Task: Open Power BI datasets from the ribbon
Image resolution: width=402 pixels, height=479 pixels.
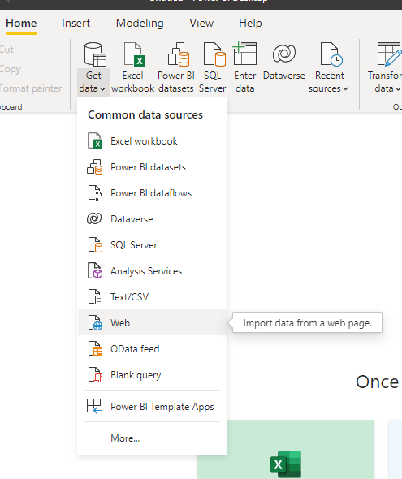Action: point(176,67)
